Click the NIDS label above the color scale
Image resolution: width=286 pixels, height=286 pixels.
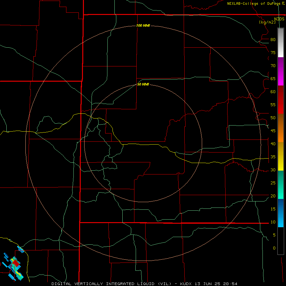(x=279, y=19)
